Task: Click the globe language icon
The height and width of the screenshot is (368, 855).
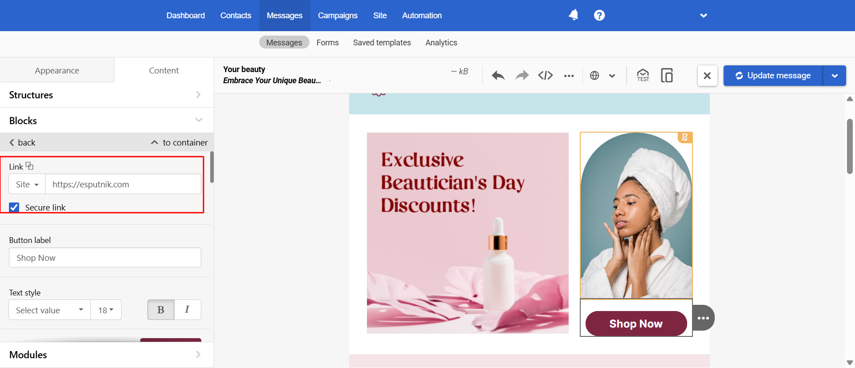Action: point(594,76)
